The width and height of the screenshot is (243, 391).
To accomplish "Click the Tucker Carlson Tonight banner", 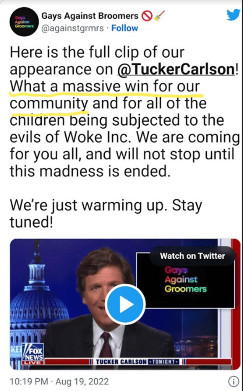I will pyautogui.click(x=136, y=362).
